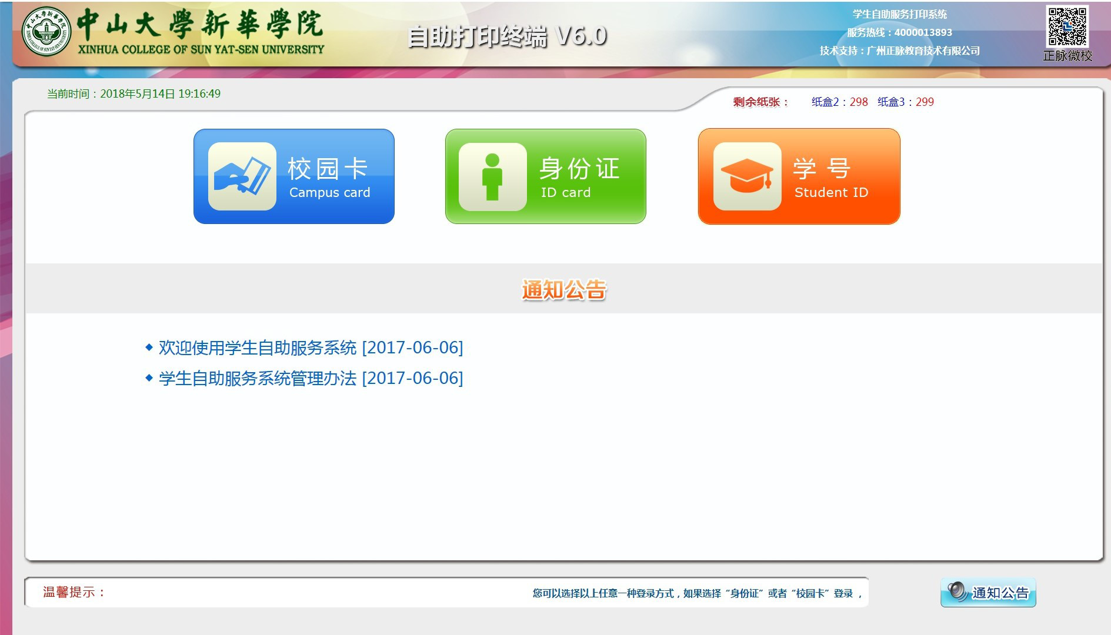The width and height of the screenshot is (1111, 635).
Task: Click the graduation cap icon
Action: pyautogui.click(x=747, y=176)
